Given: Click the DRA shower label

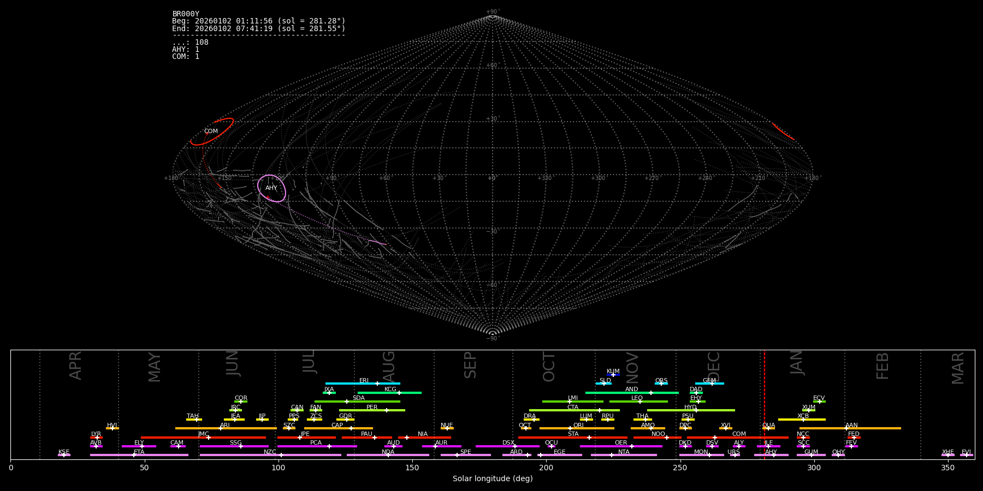Looking at the screenshot, I should (x=530, y=416).
